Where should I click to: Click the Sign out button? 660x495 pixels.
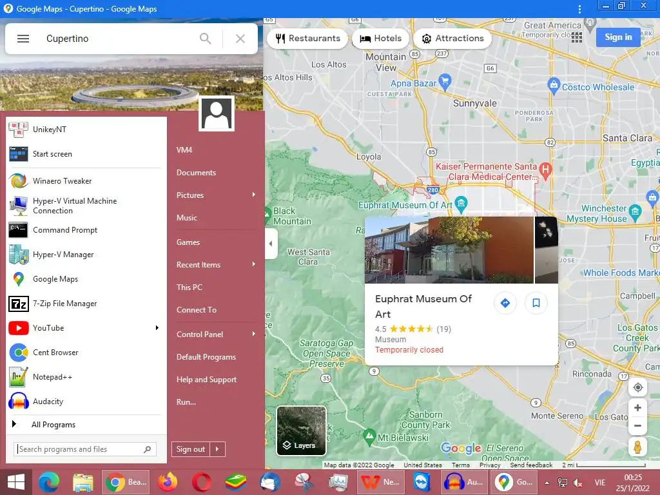191,449
